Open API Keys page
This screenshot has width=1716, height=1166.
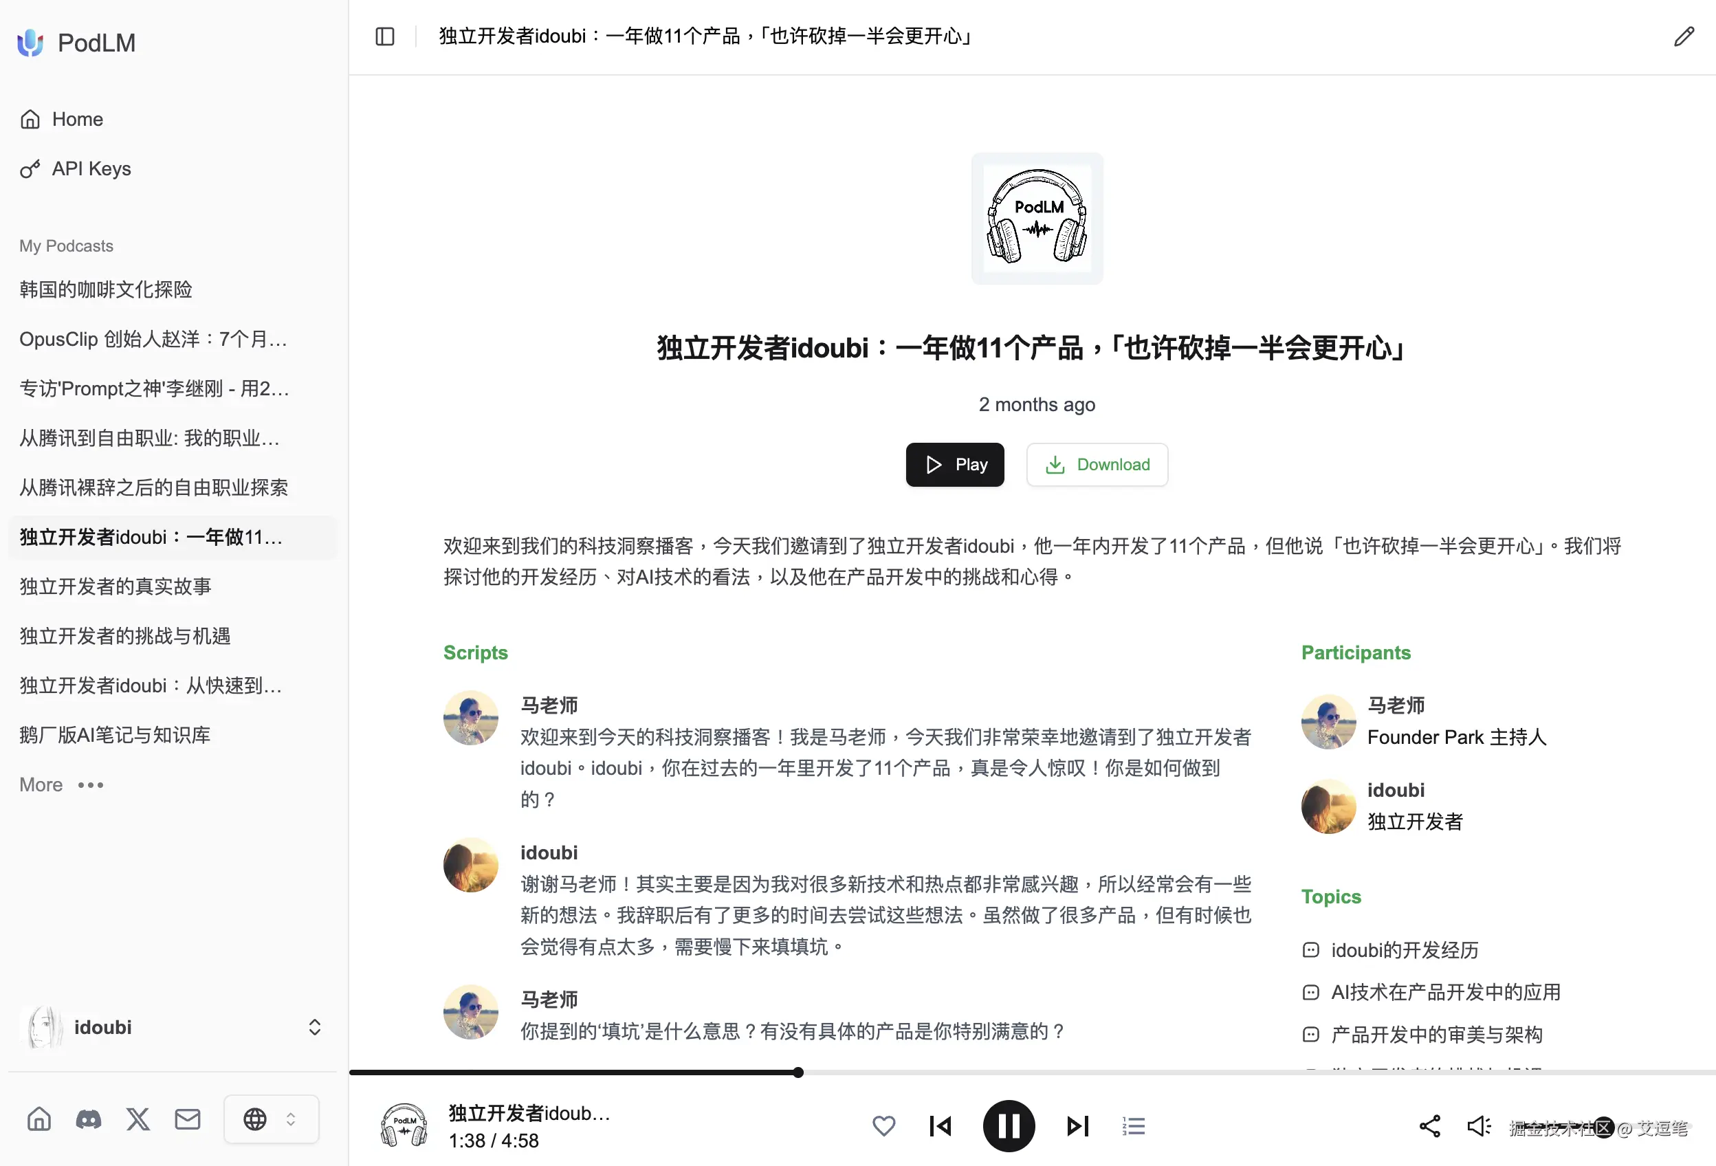pyautogui.click(x=91, y=168)
